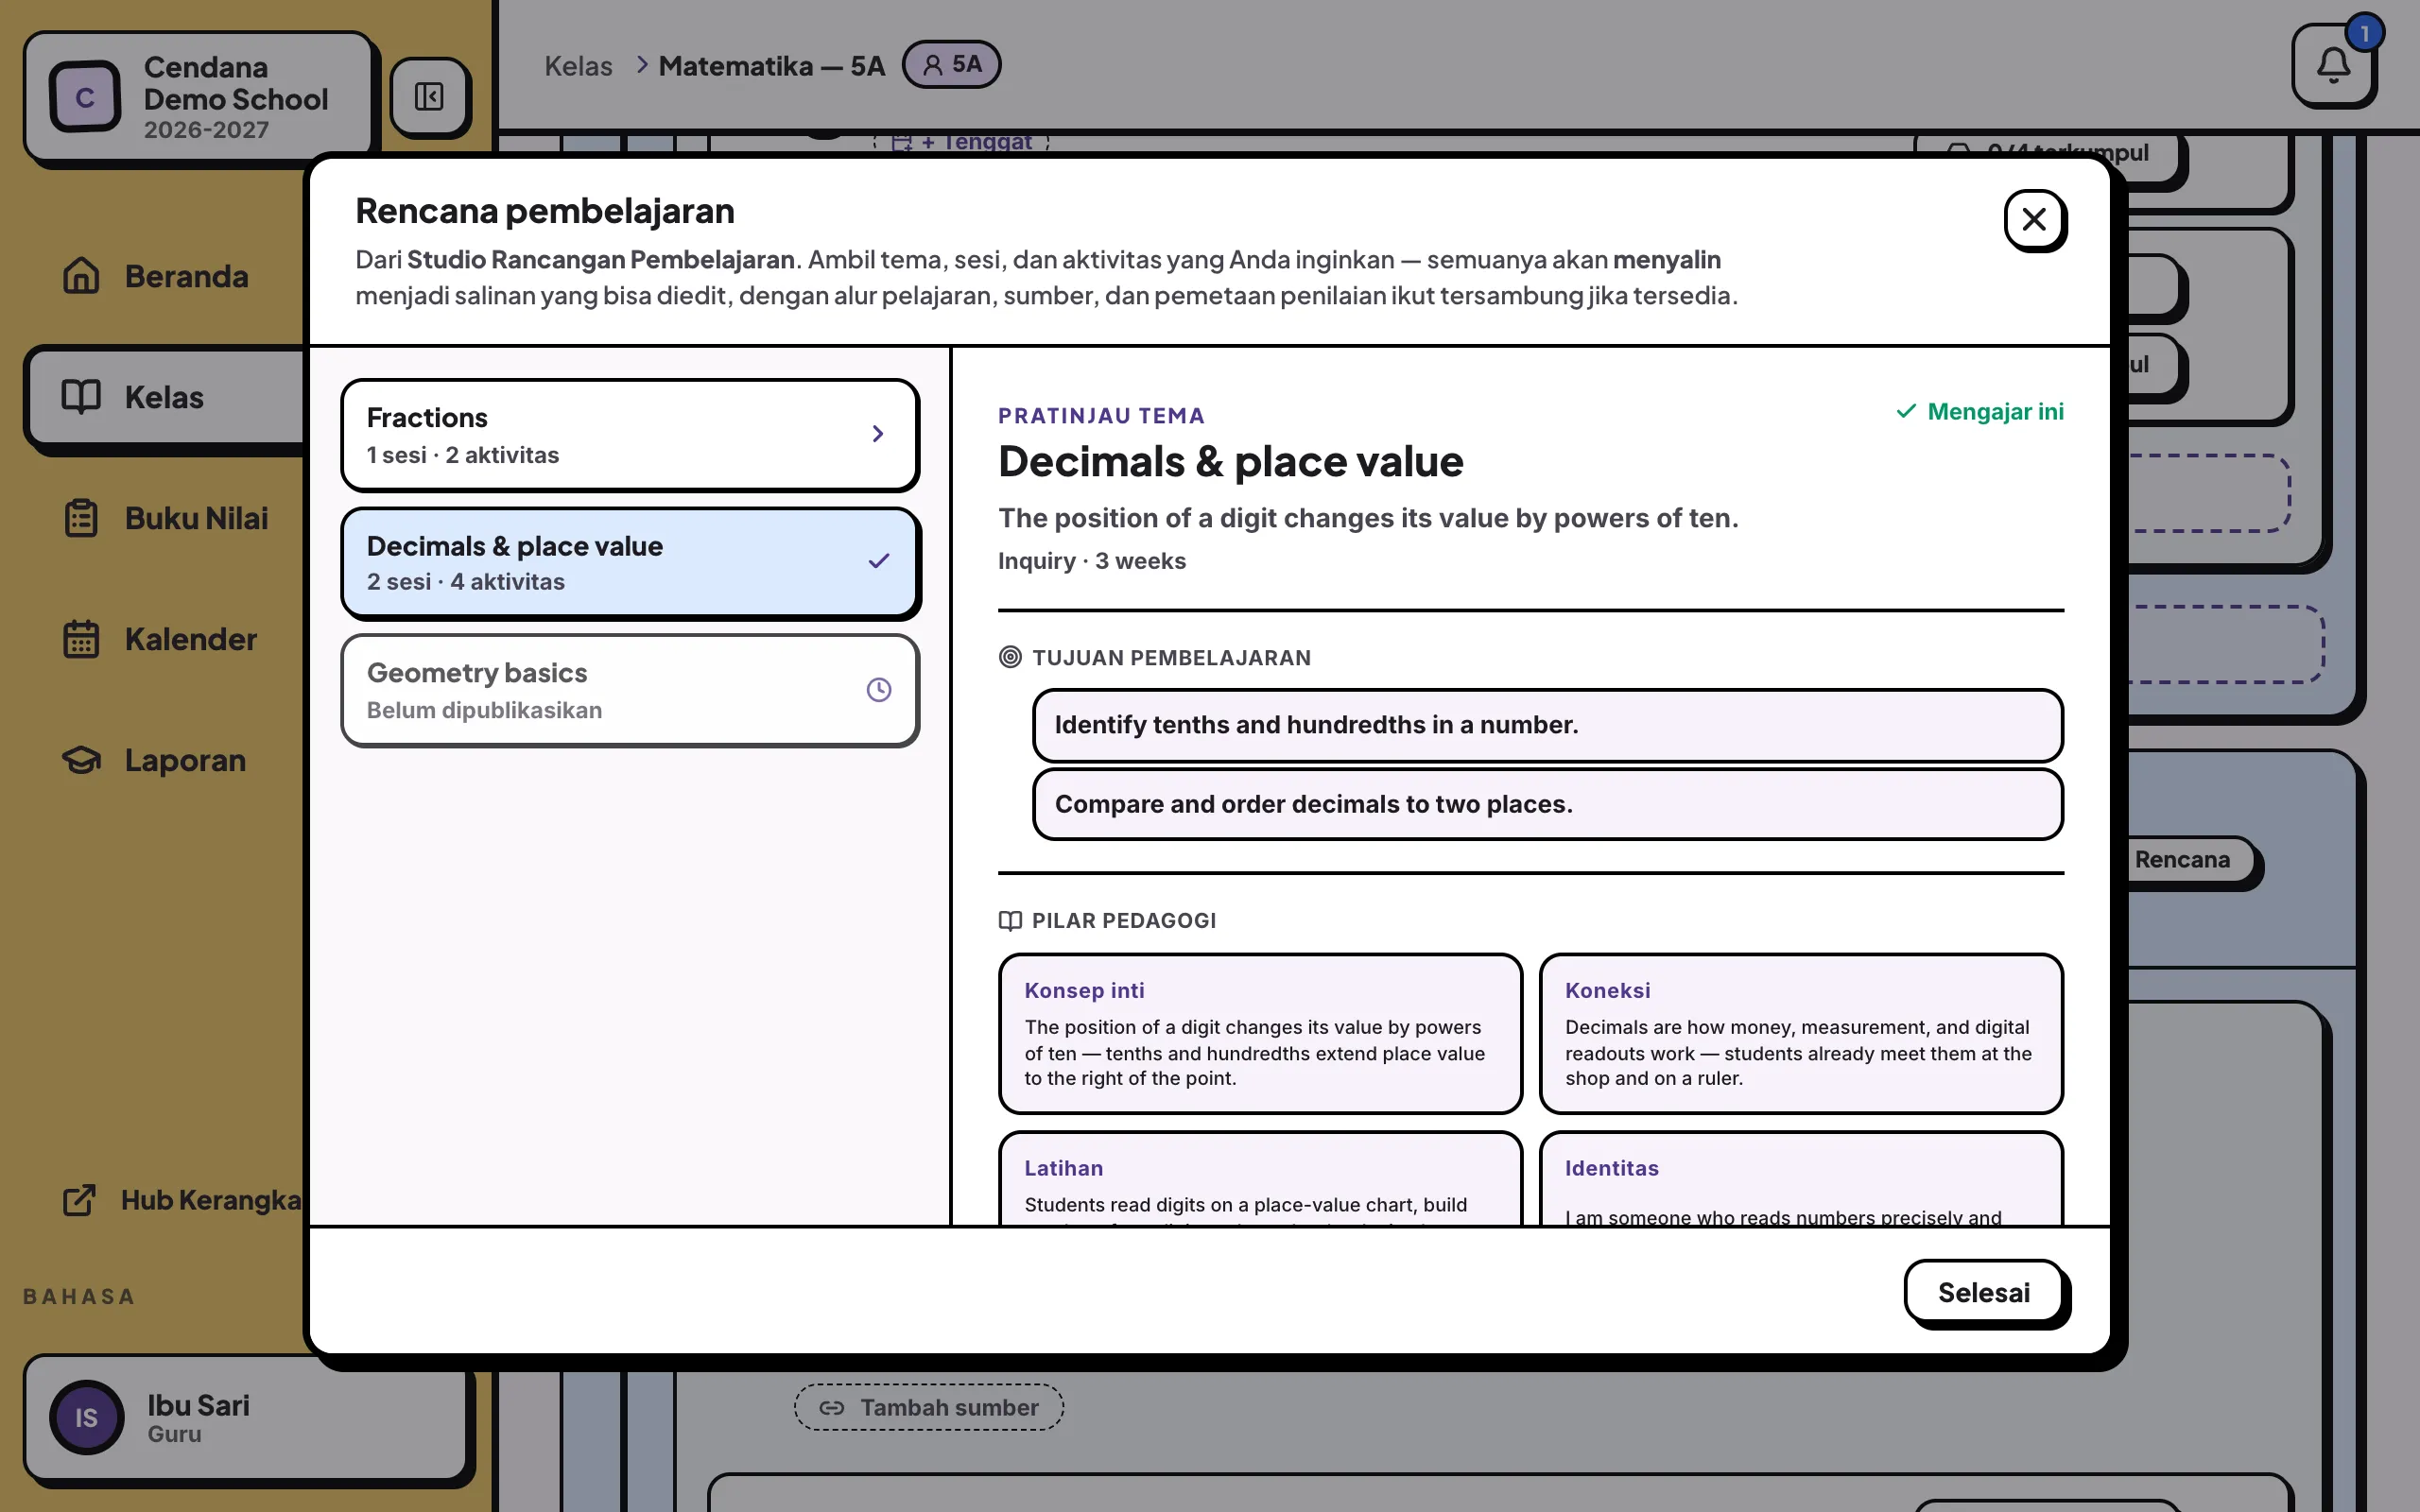Collapse the sidebar panel icon
The height and width of the screenshot is (1512, 2420).
tap(429, 96)
